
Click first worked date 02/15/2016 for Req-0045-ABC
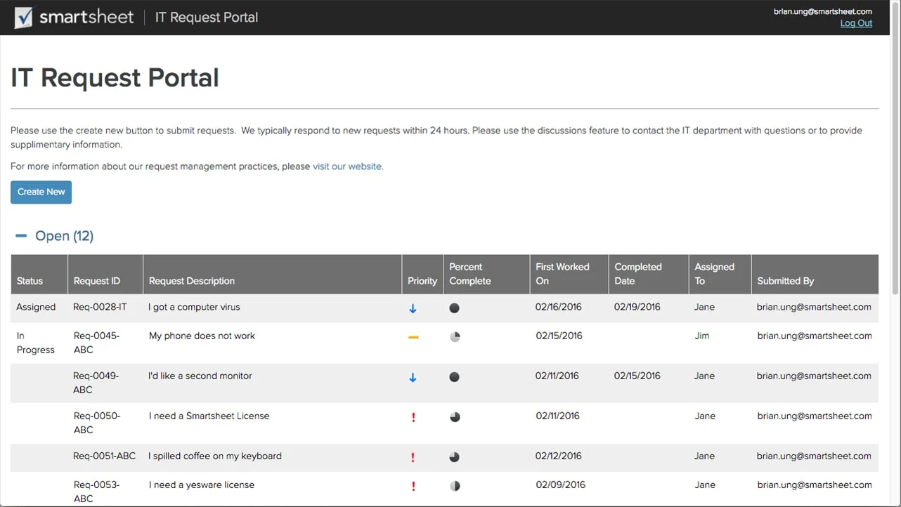559,336
